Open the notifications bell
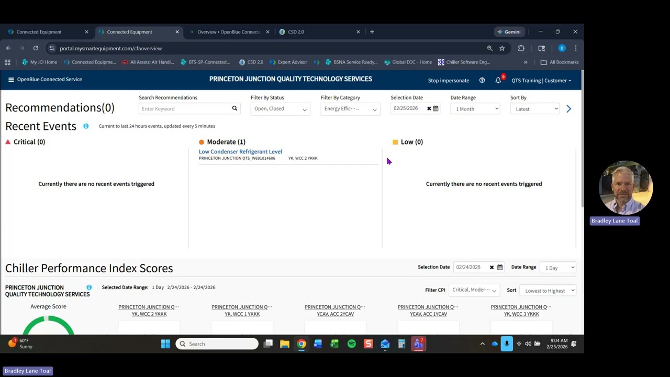670x377 pixels. pyautogui.click(x=498, y=80)
